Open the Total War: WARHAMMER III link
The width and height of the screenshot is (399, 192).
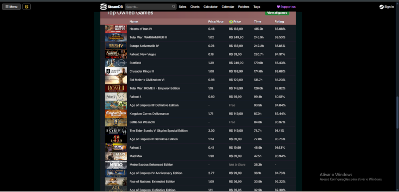148,37
